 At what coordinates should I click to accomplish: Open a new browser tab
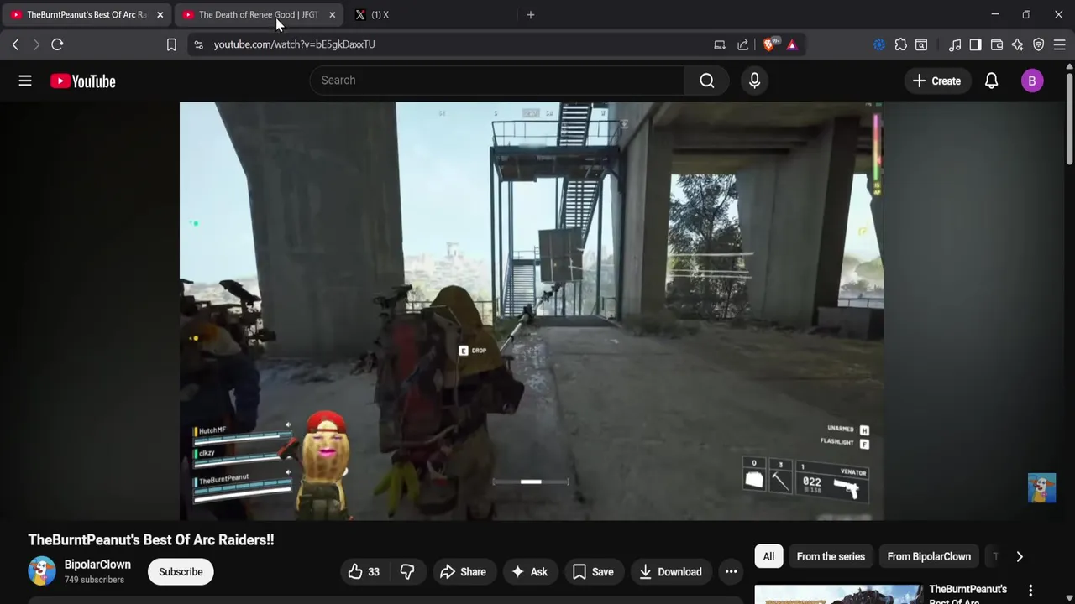pyautogui.click(x=530, y=15)
